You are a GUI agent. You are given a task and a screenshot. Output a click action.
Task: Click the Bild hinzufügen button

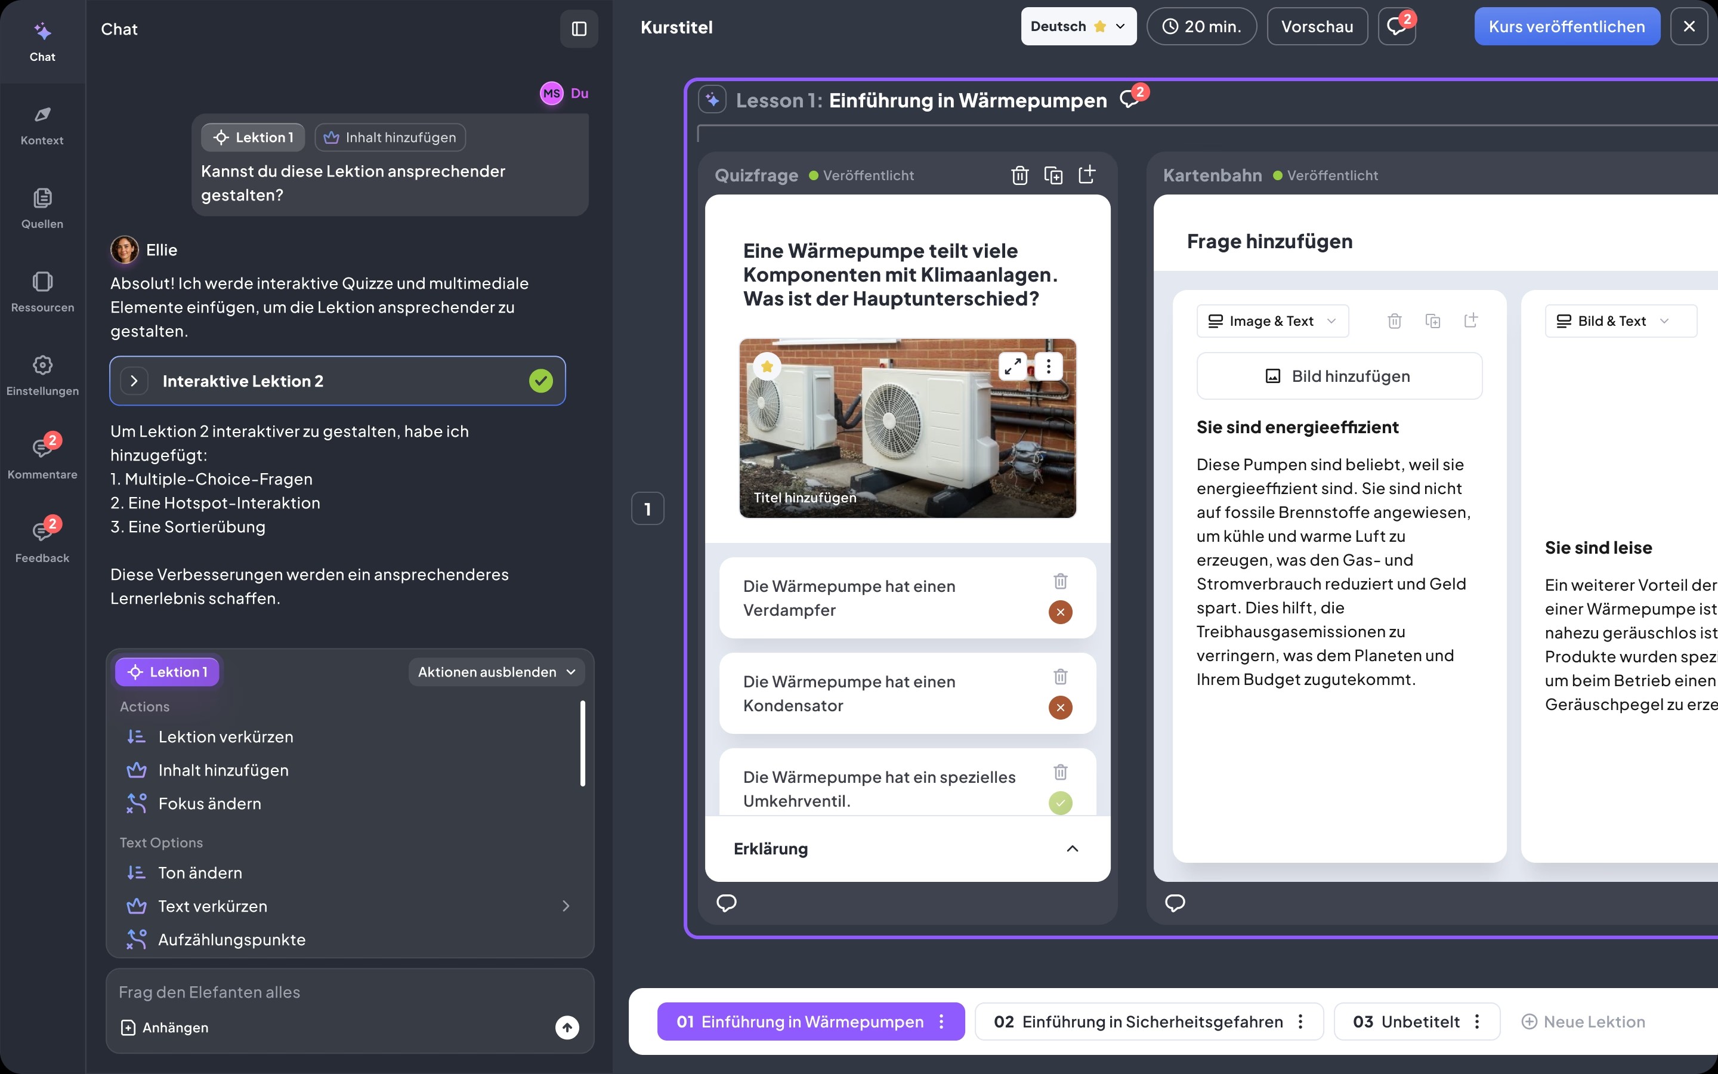click(1339, 376)
